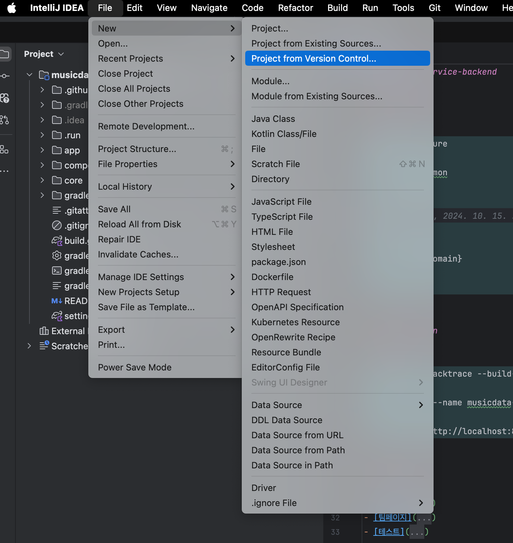Collapse the musicdata project root
Image resolution: width=513 pixels, height=543 pixels.
click(x=29, y=75)
